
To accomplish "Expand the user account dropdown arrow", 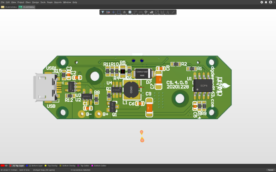I will (275, 2).
